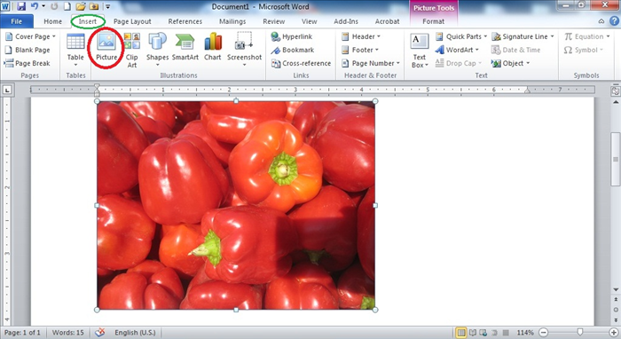Open the Footer dropdown
The width and height of the screenshot is (621, 339).
(x=360, y=50)
